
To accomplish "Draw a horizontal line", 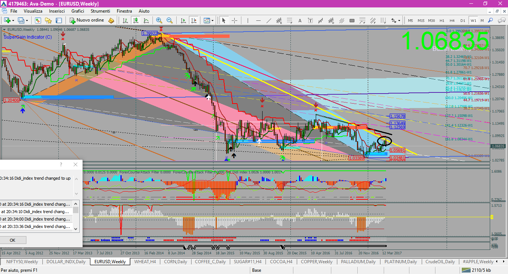I will [258, 20].
